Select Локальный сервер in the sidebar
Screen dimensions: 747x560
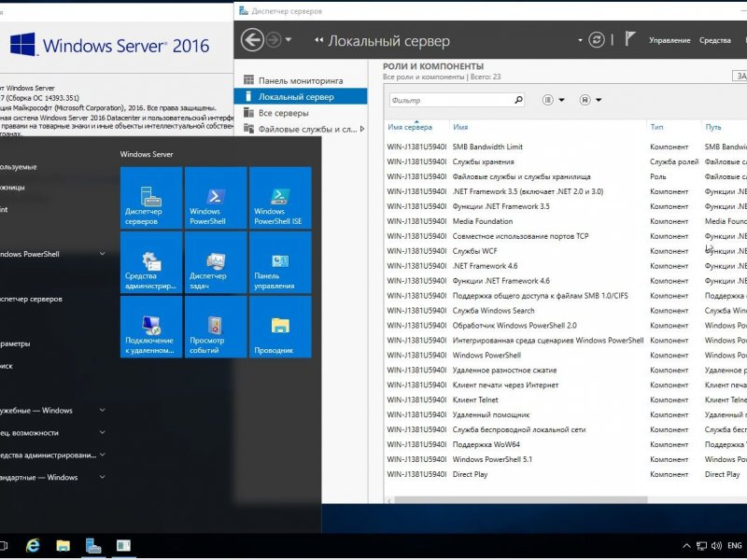point(301,96)
